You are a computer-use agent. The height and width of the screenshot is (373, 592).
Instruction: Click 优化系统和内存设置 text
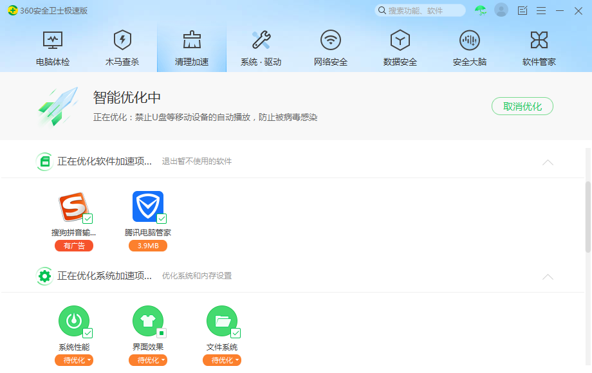[197, 276]
